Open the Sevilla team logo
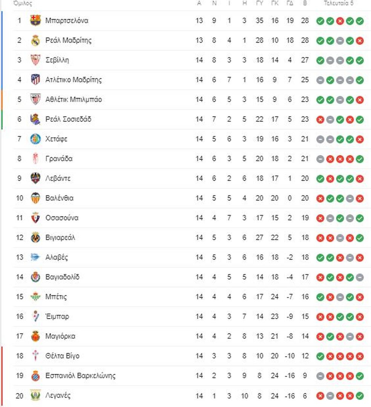Screen dimensions: 371x407 (35, 60)
